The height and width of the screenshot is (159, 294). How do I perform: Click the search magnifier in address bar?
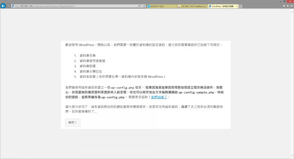tap(139, 6)
